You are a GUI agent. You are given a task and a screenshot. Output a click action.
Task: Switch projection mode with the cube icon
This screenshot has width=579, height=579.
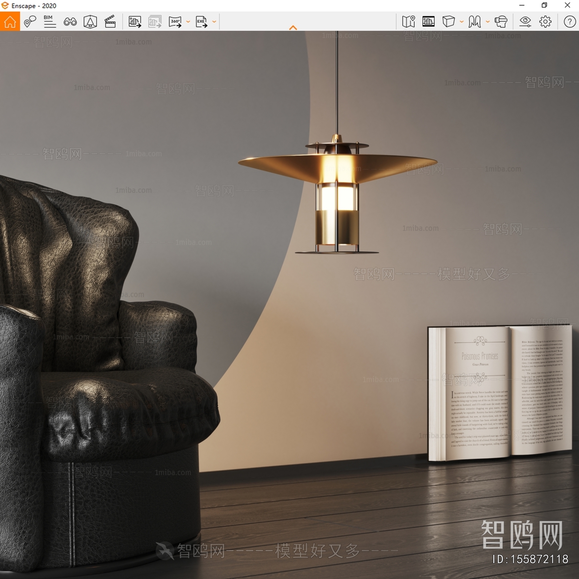point(448,22)
